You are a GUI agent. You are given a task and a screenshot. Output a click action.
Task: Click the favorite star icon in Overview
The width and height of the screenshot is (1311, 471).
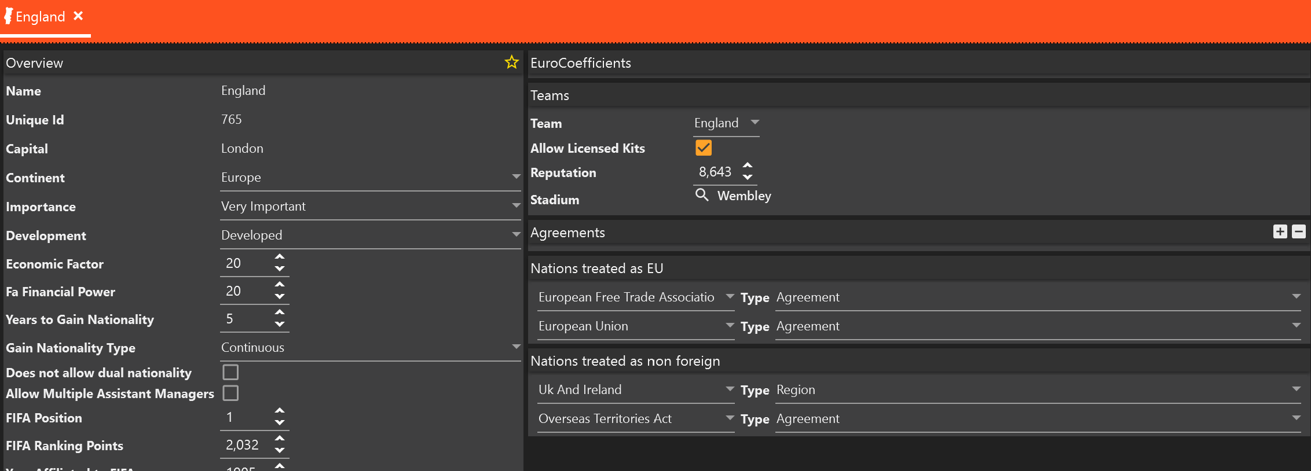tap(511, 62)
